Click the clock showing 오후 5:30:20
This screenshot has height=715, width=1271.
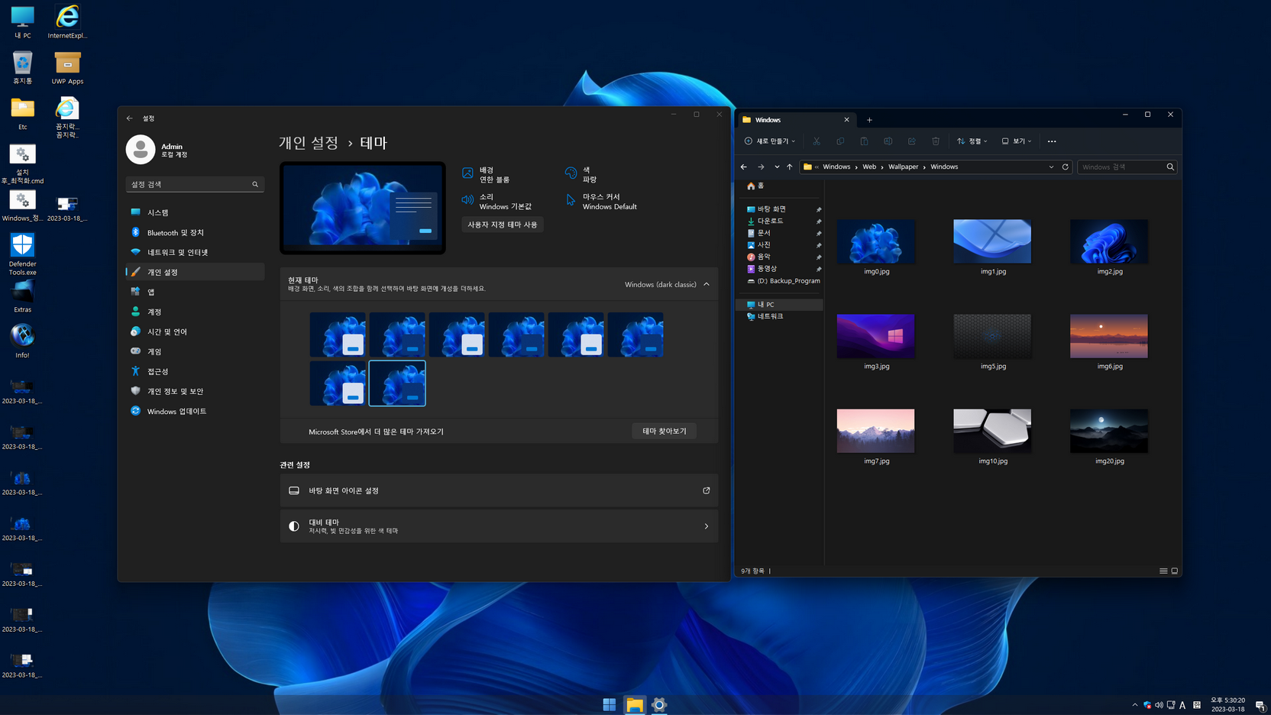[x=1228, y=700]
